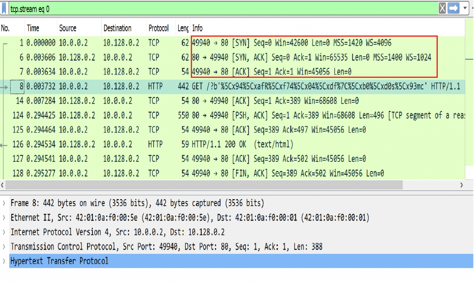The height and width of the screenshot is (282, 474).
Task: Click length 442 in packet 8
Action: (x=183, y=86)
